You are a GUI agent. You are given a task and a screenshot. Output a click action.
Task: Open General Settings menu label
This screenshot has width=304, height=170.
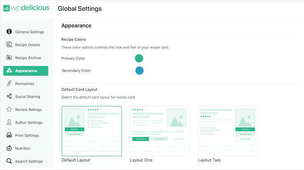30,32
